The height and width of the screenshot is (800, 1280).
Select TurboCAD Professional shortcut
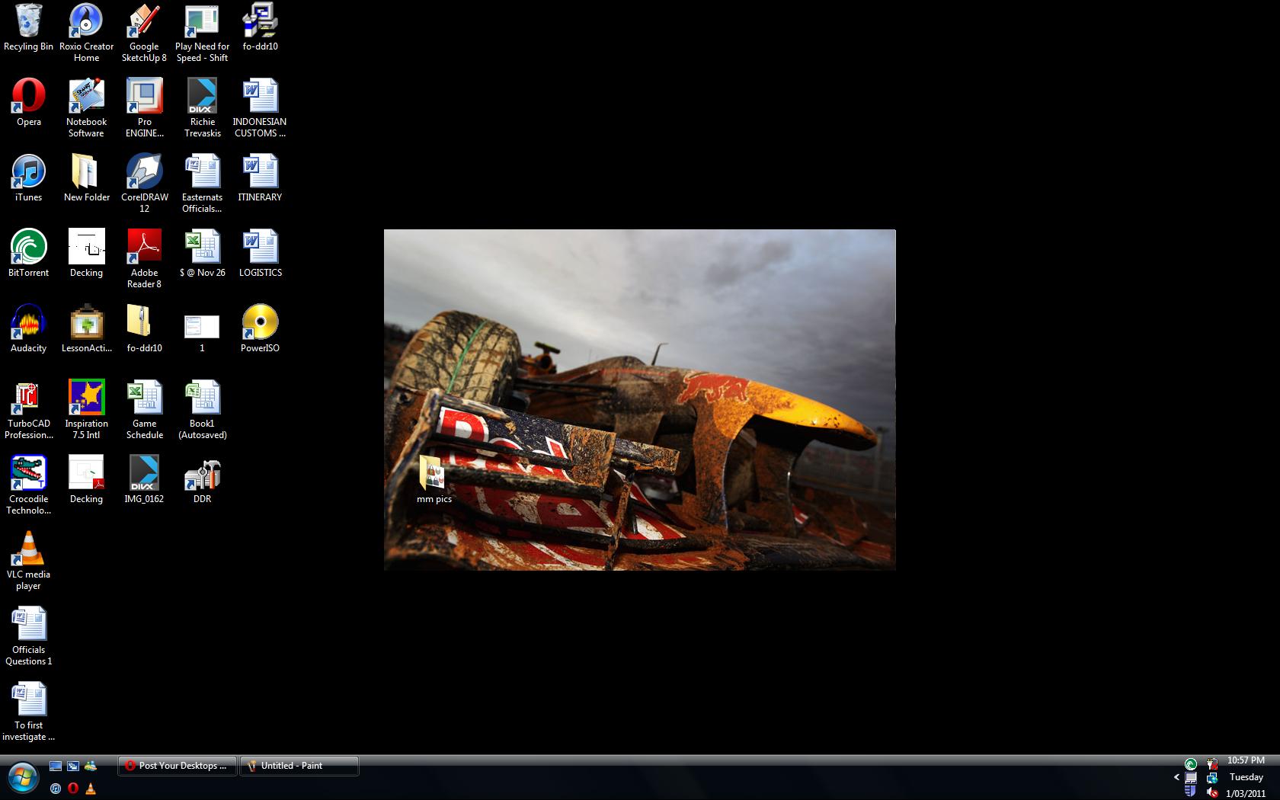(x=28, y=410)
